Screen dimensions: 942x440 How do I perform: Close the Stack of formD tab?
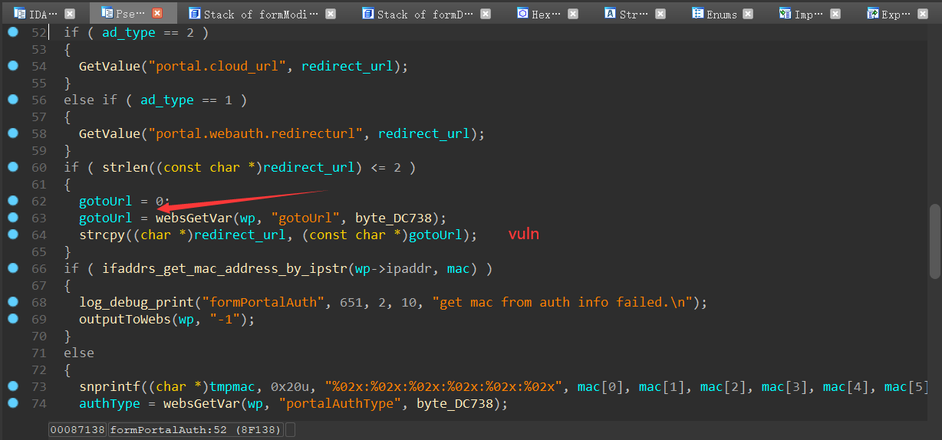pyautogui.click(x=486, y=13)
